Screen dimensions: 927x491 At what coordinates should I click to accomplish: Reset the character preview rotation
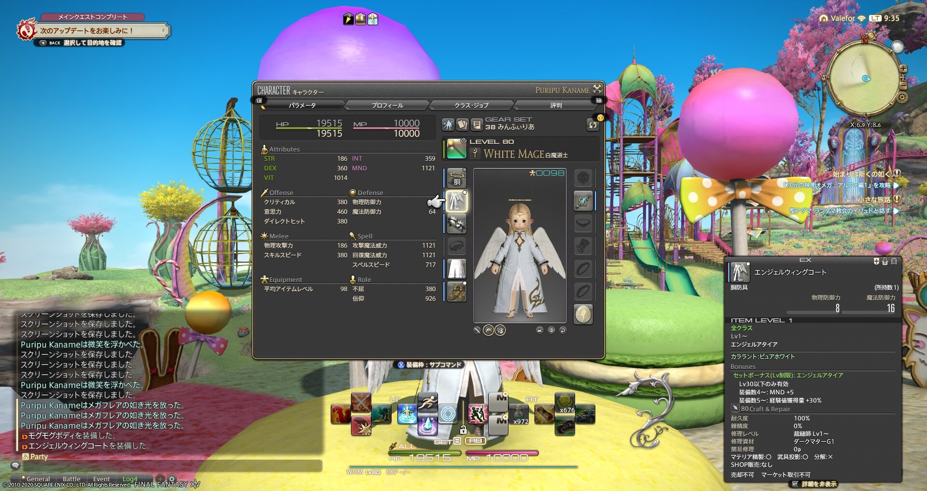pos(562,330)
